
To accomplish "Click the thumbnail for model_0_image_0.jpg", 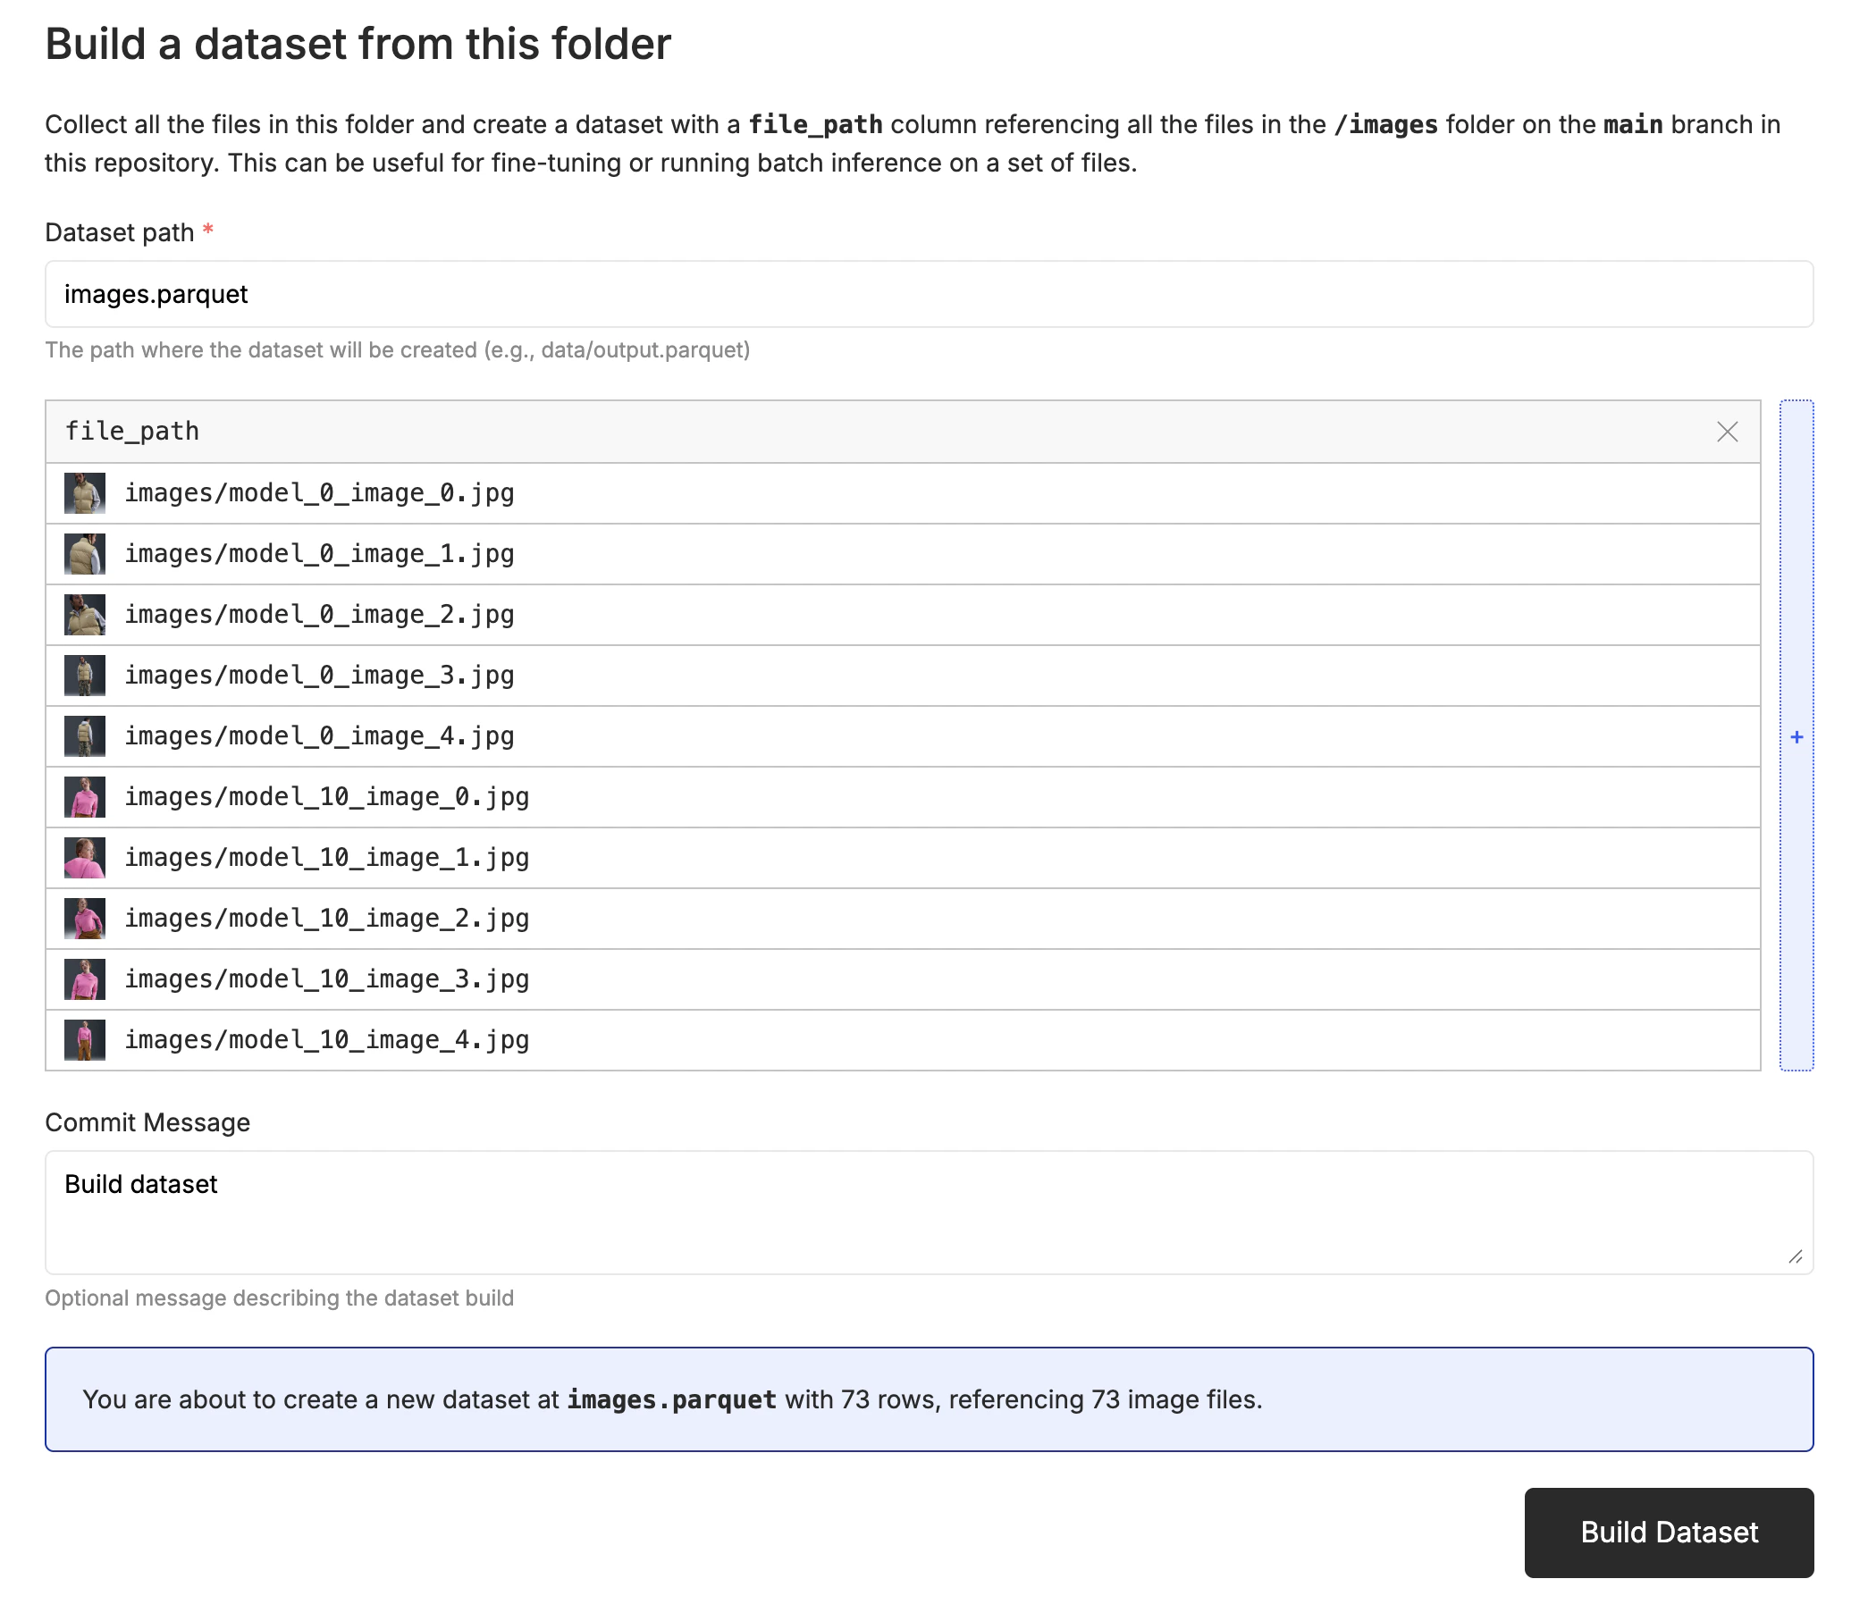I will (x=85, y=493).
